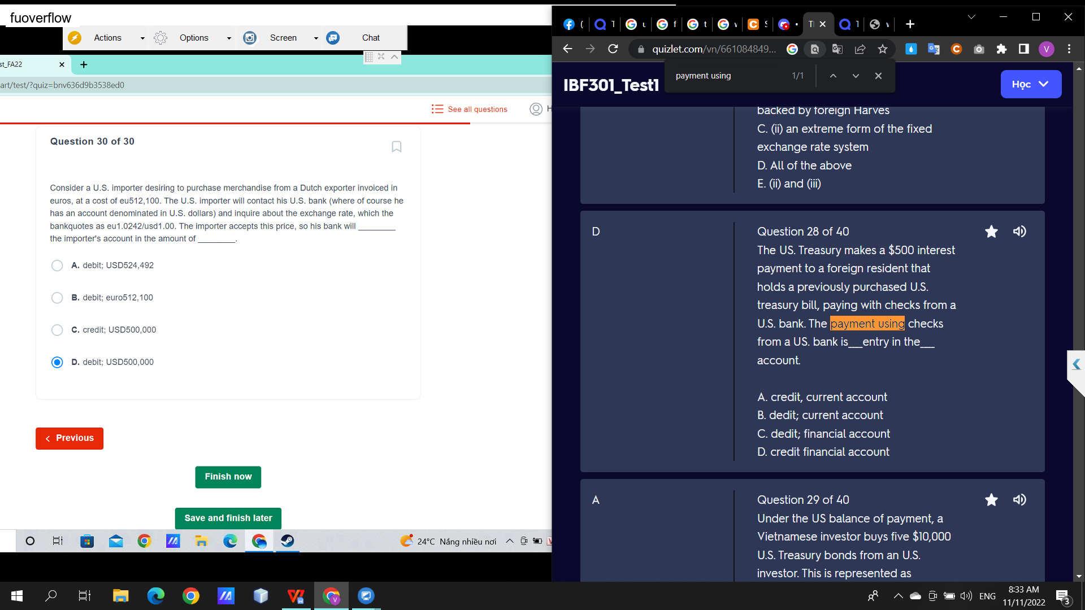Switch to the Facebook browser tab
This screenshot has width=1085, height=610.
569,24
